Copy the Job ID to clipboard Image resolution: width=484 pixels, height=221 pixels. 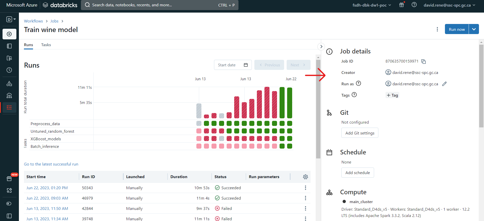423,62
